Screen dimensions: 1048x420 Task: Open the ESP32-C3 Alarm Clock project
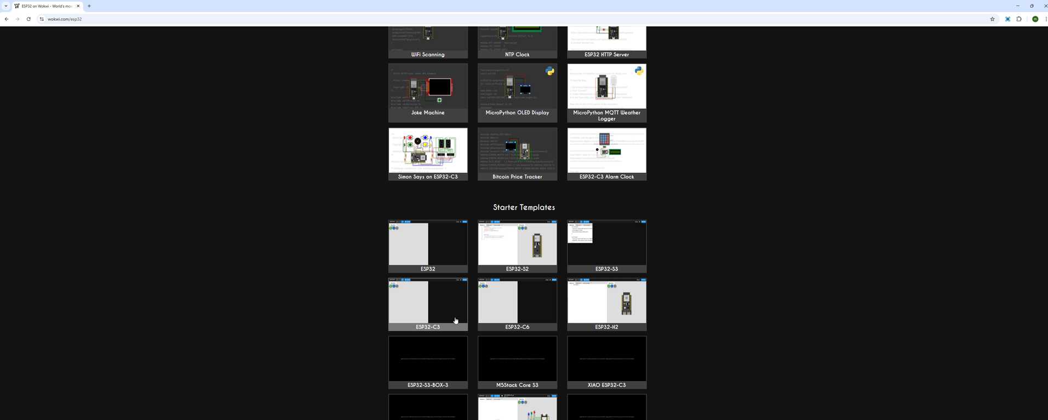pos(606,154)
